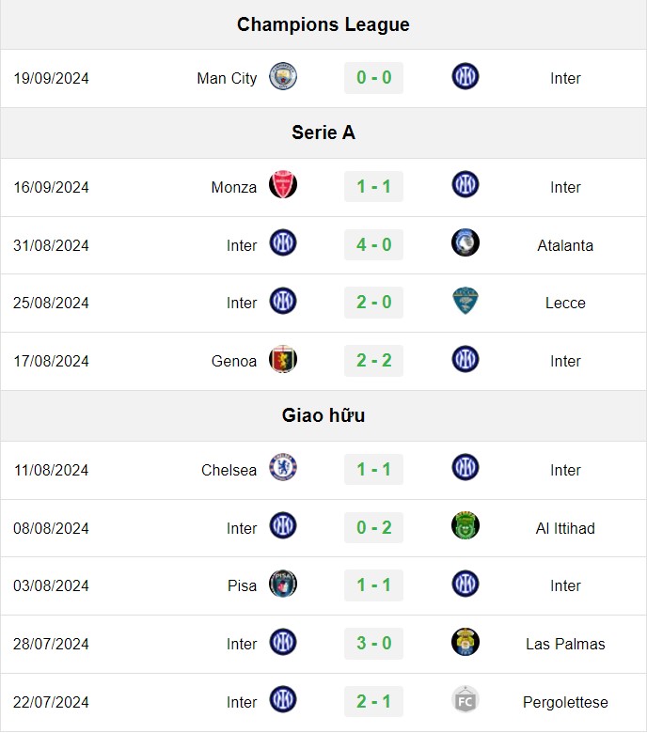This screenshot has height=733, width=647.
Task: Click the Monza club crest
Action: pos(283,184)
